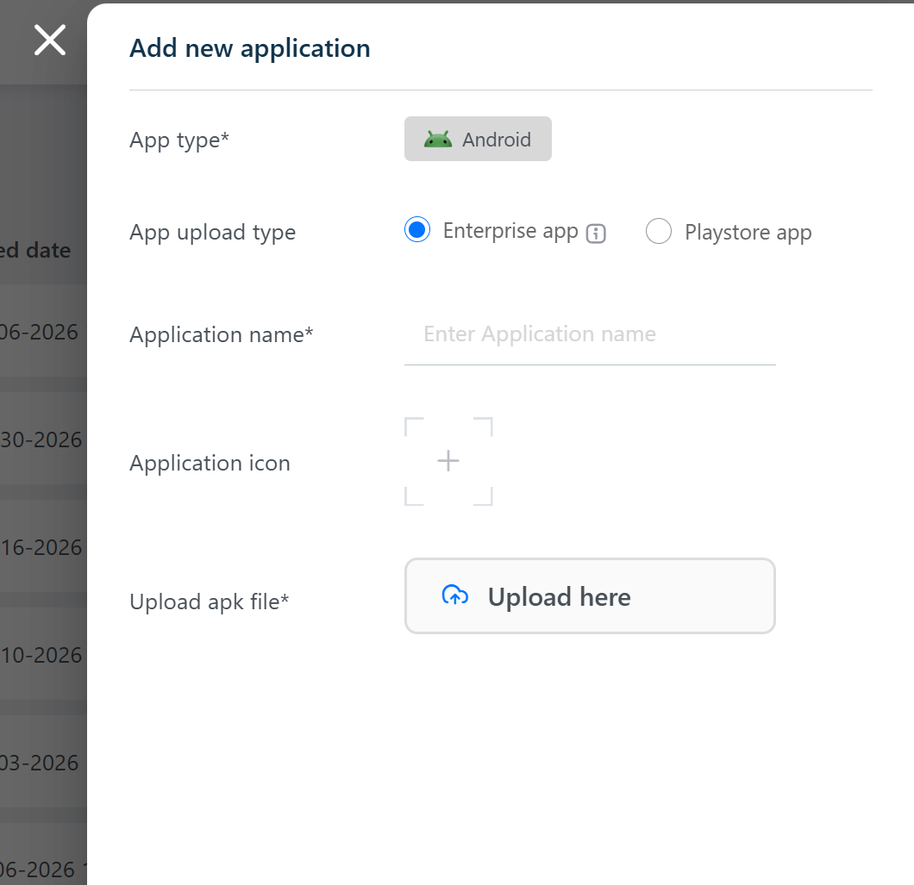Choose the Playstore app radio button
Screen dimensions: 914x885
659,232
